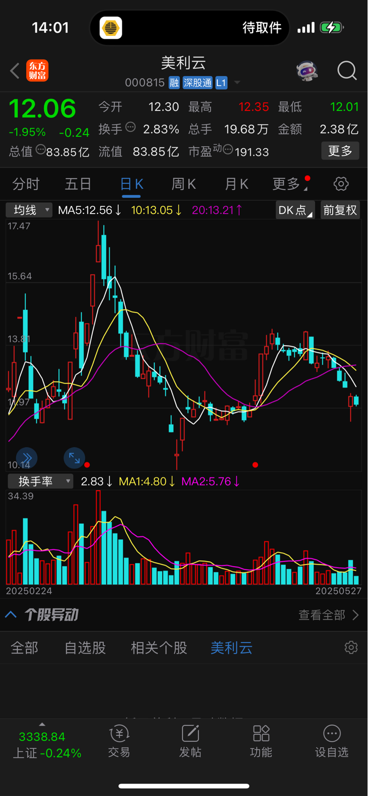Expand stock title dropdown triangle
The image size is (368, 796).
coord(237,83)
